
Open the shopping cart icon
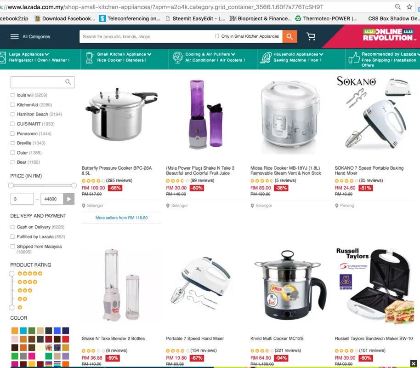point(311,36)
